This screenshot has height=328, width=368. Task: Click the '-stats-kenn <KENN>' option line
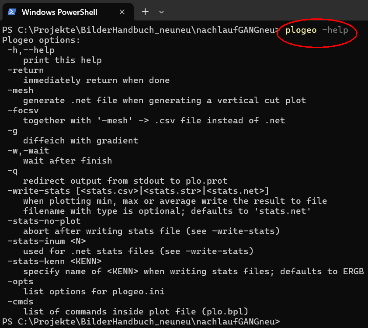pos(55,262)
